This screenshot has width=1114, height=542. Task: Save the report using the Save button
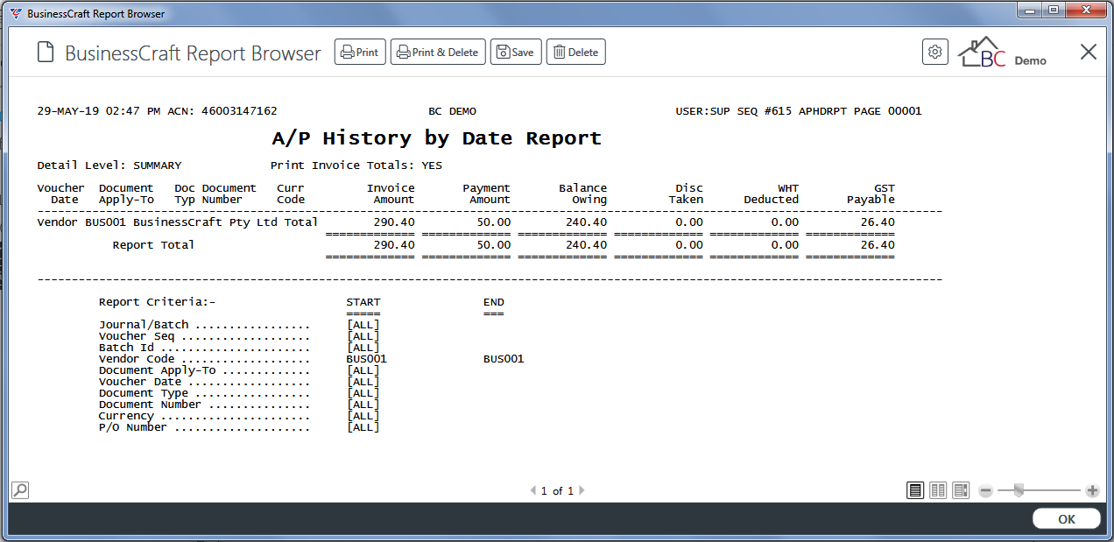coord(516,53)
